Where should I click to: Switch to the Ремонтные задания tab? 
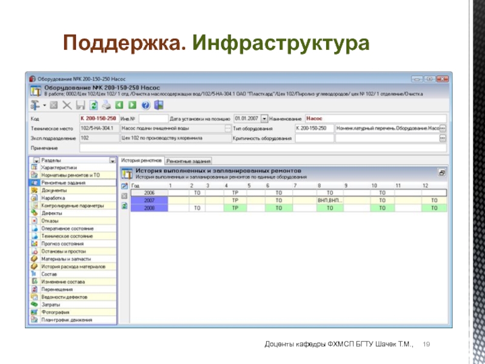point(188,161)
